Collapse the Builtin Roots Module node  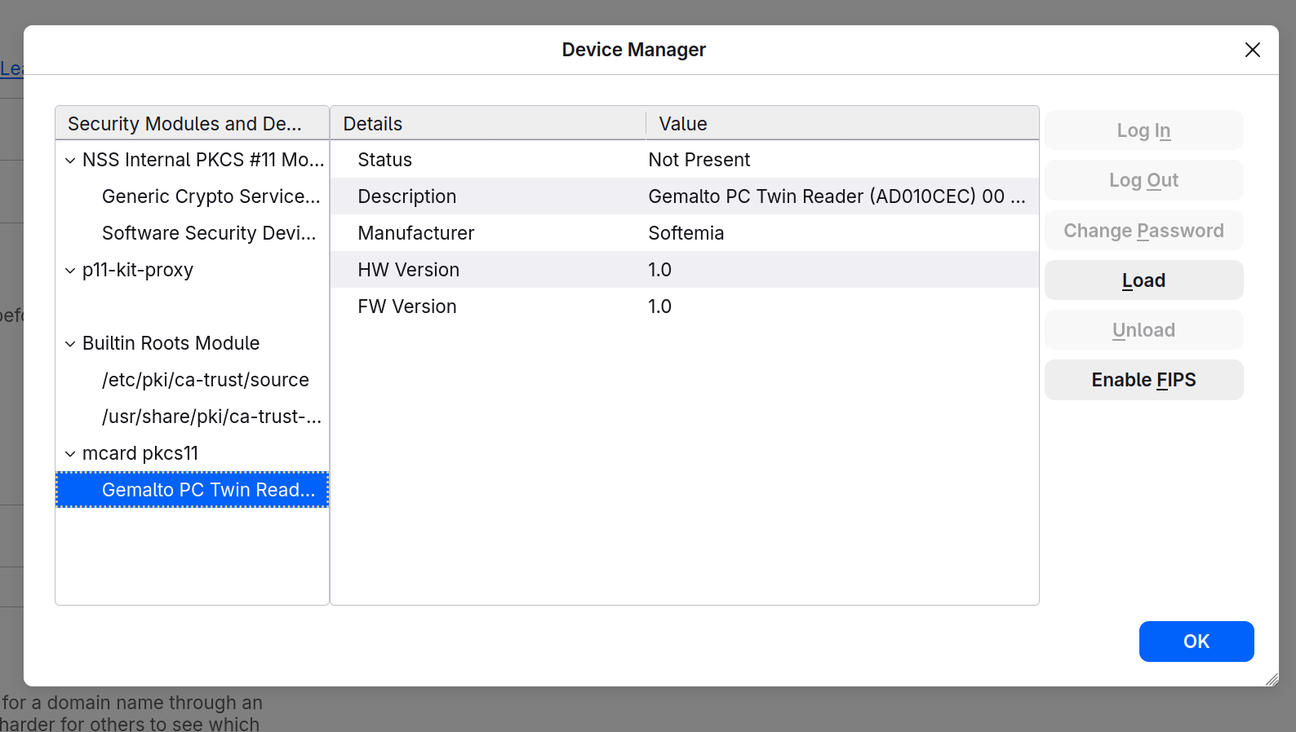pos(70,344)
